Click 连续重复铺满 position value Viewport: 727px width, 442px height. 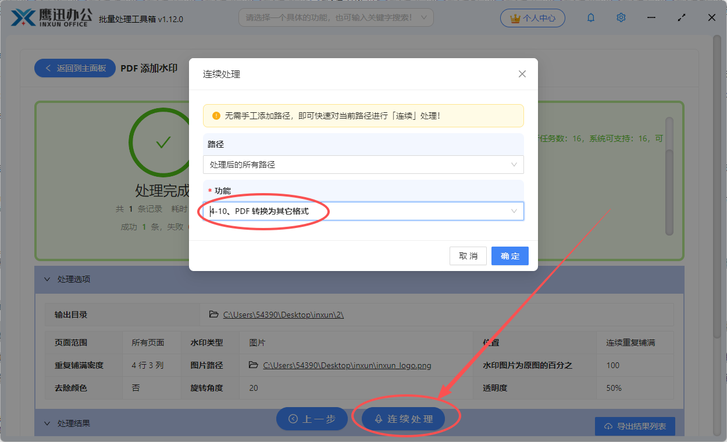[x=630, y=343]
